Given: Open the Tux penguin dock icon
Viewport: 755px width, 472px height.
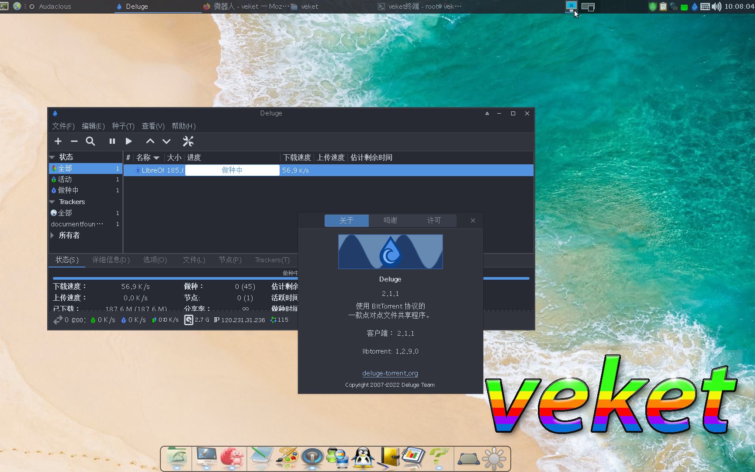Looking at the screenshot, I should click(x=363, y=458).
